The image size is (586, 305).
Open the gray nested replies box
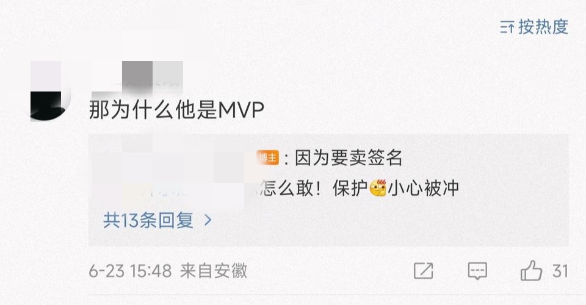328,190
